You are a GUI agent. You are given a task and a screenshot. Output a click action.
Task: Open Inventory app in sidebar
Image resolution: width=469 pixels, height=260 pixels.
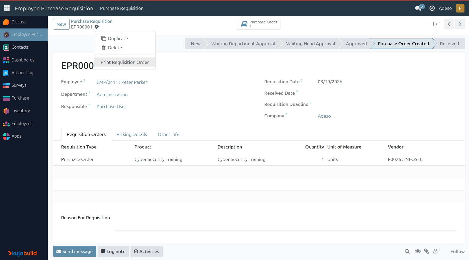click(24, 111)
